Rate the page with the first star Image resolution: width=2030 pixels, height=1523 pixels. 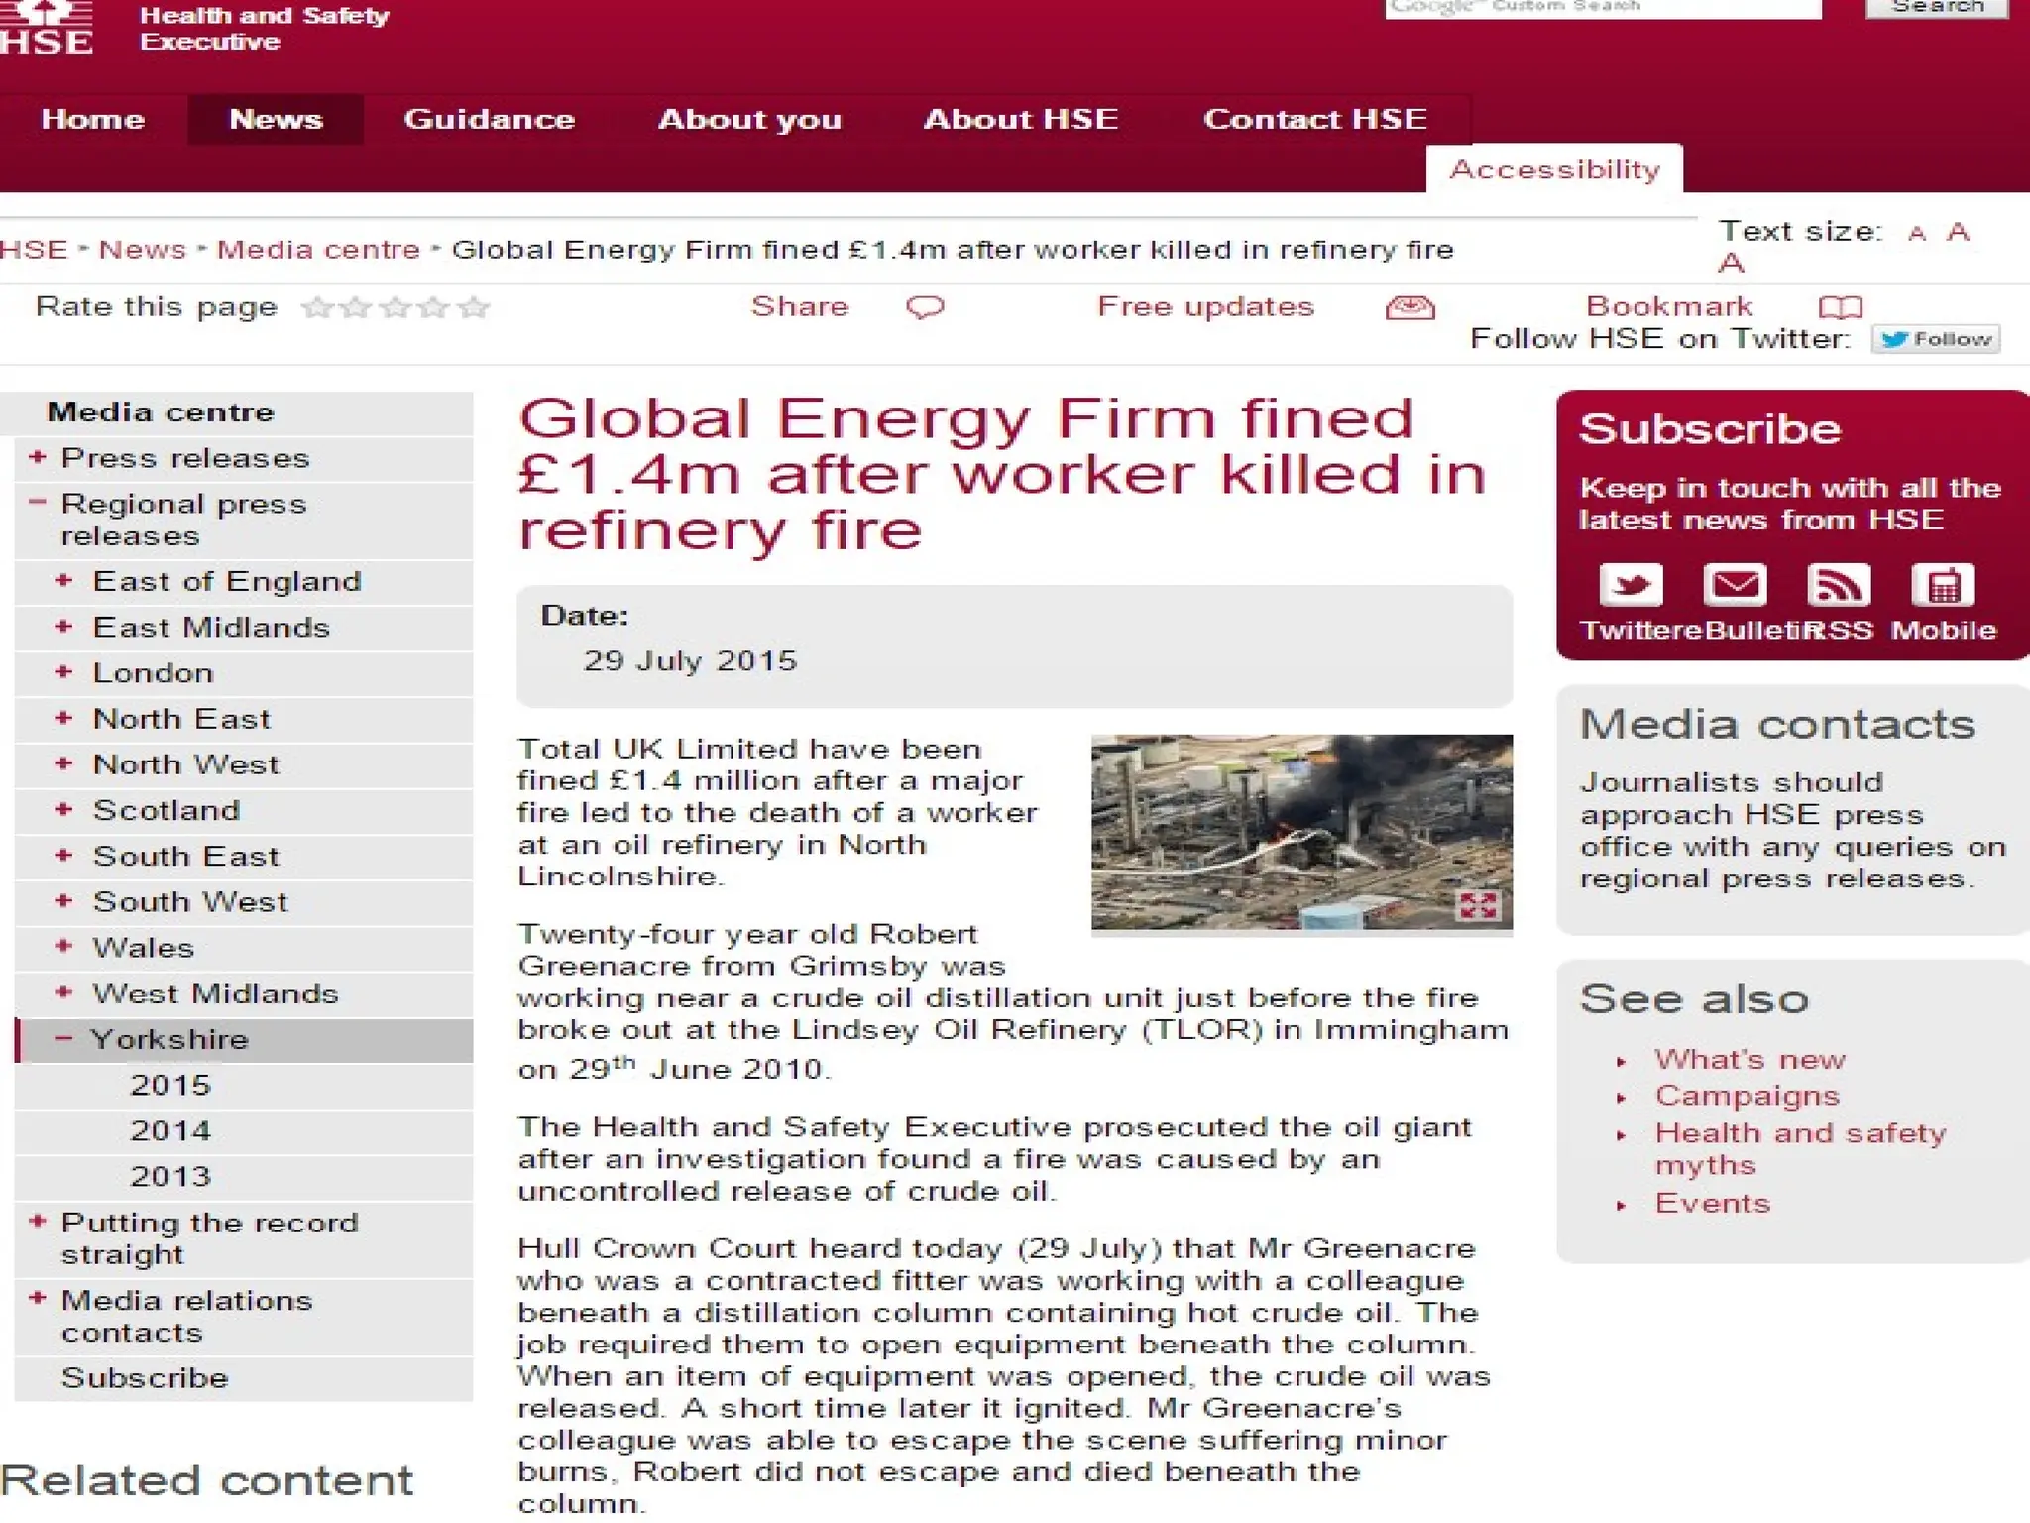(x=316, y=307)
